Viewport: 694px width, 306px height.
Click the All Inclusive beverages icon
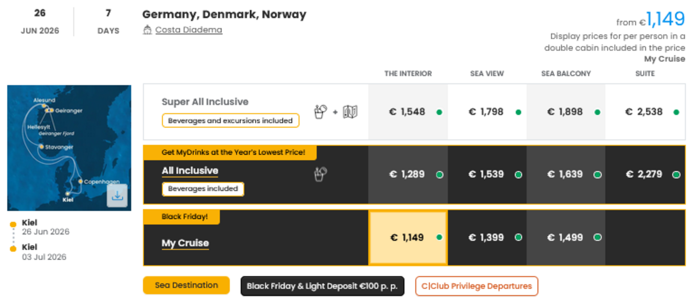click(x=320, y=174)
